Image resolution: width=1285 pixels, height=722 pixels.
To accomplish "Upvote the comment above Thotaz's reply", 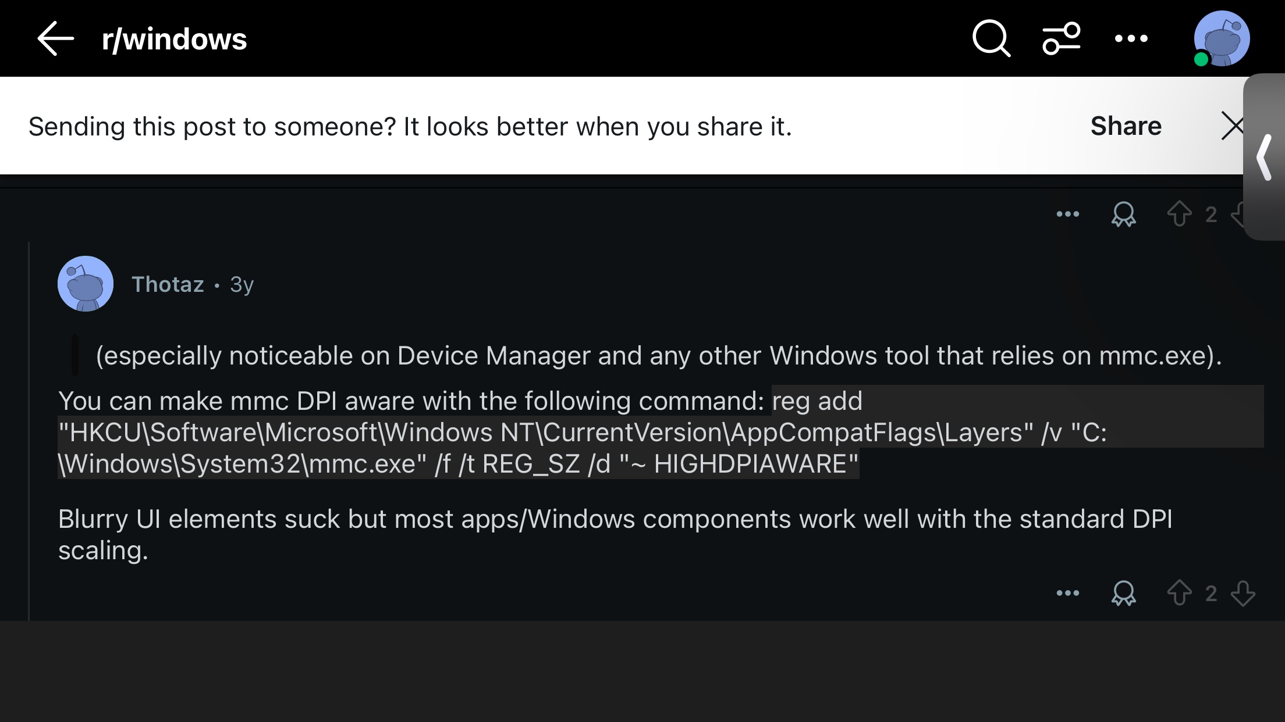I will pyautogui.click(x=1179, y=213).
